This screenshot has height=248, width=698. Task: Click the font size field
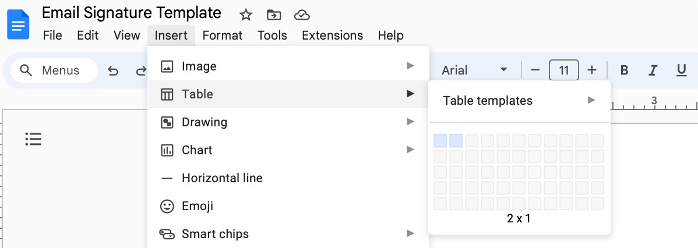[563, 70]
